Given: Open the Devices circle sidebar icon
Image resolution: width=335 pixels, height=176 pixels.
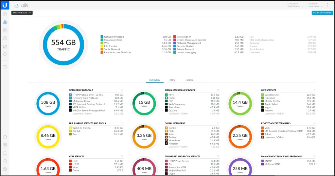Looking at the screenshot, I should coord(5,39).
